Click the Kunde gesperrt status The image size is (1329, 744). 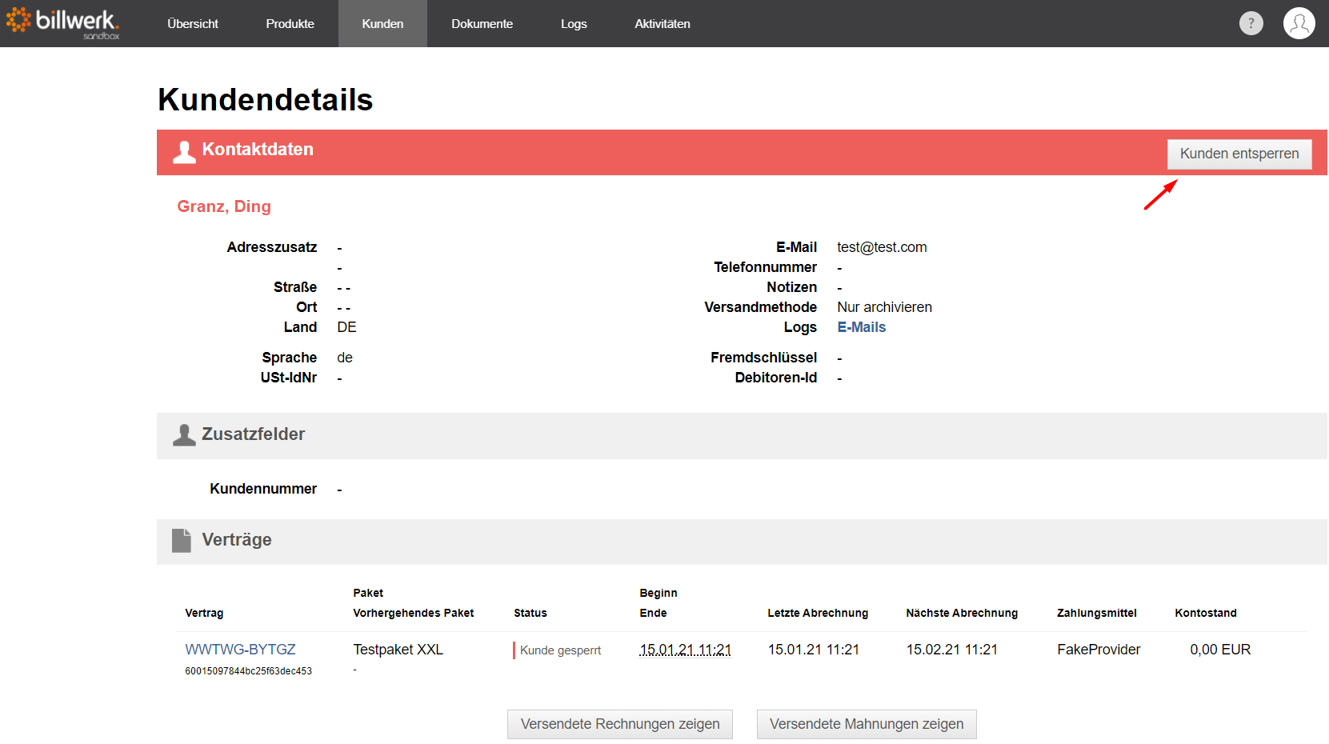click(x=560, y=650)
